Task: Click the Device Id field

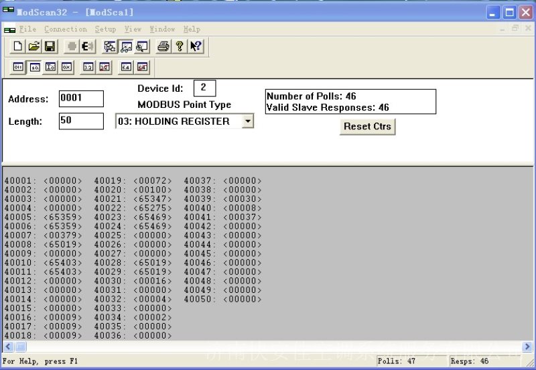Action: point(204,88)
